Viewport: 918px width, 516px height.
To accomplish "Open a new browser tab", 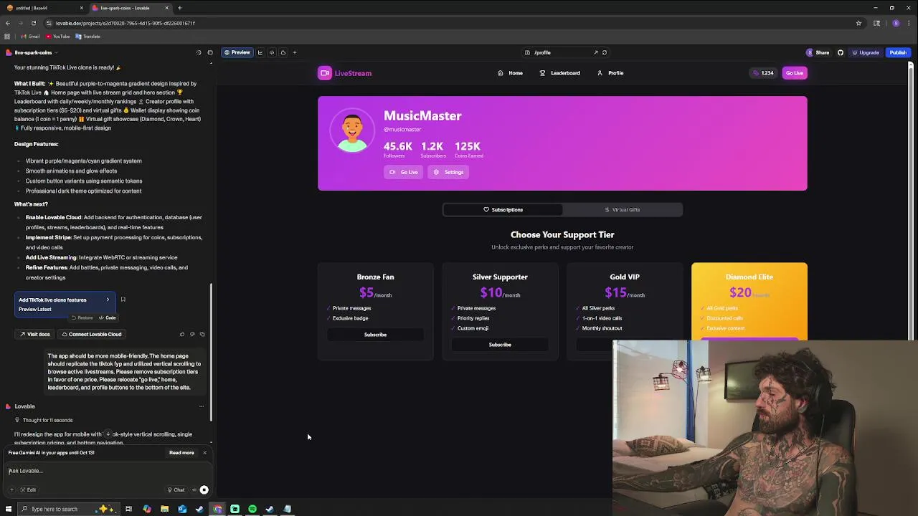I will click(x=179, y=8).
